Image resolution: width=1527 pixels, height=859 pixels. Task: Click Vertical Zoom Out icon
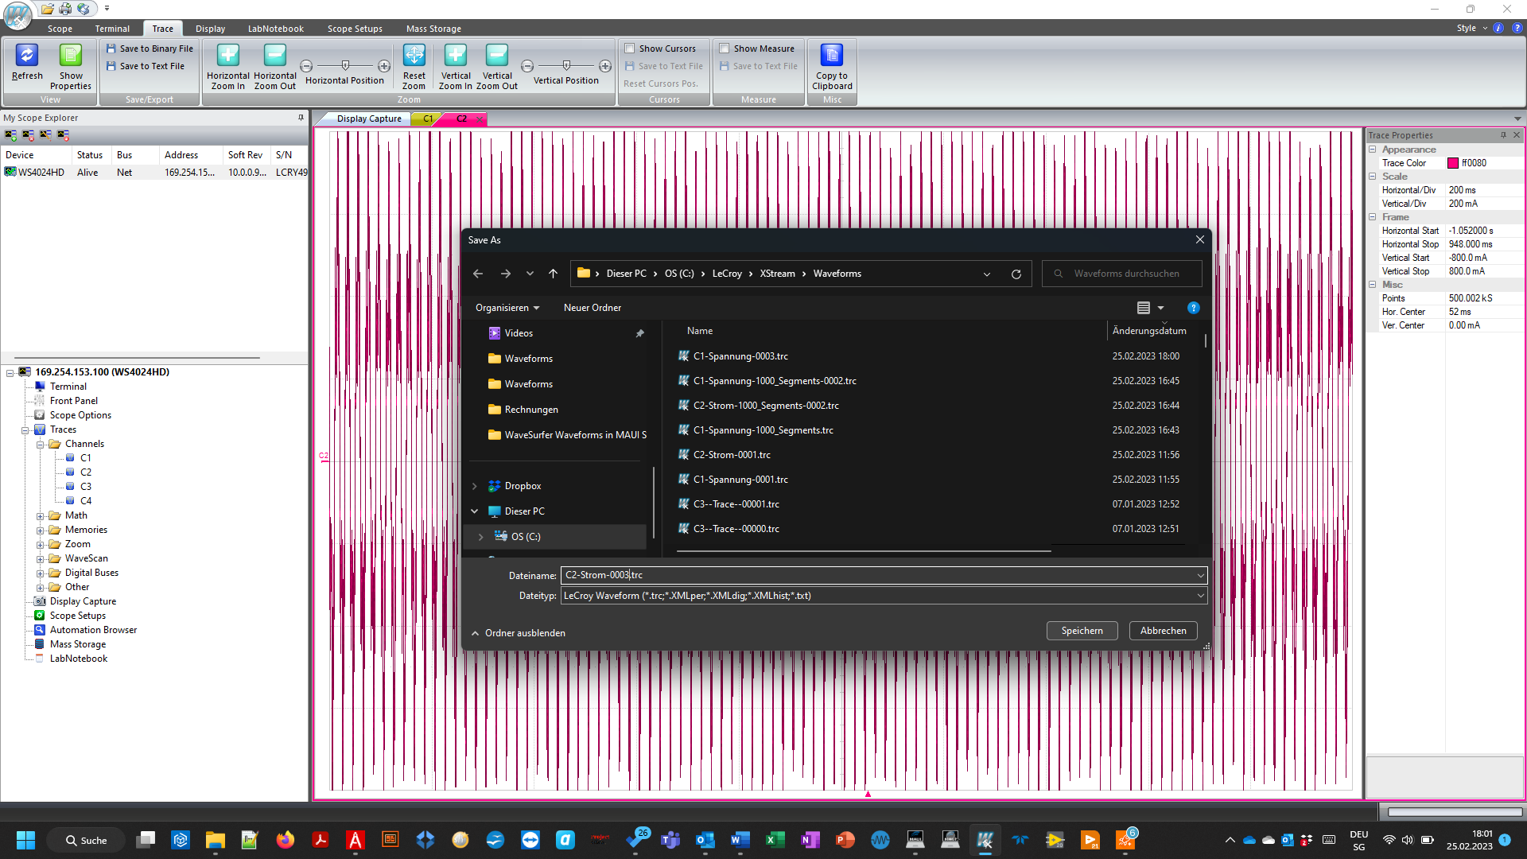click(x=496, y=56)
